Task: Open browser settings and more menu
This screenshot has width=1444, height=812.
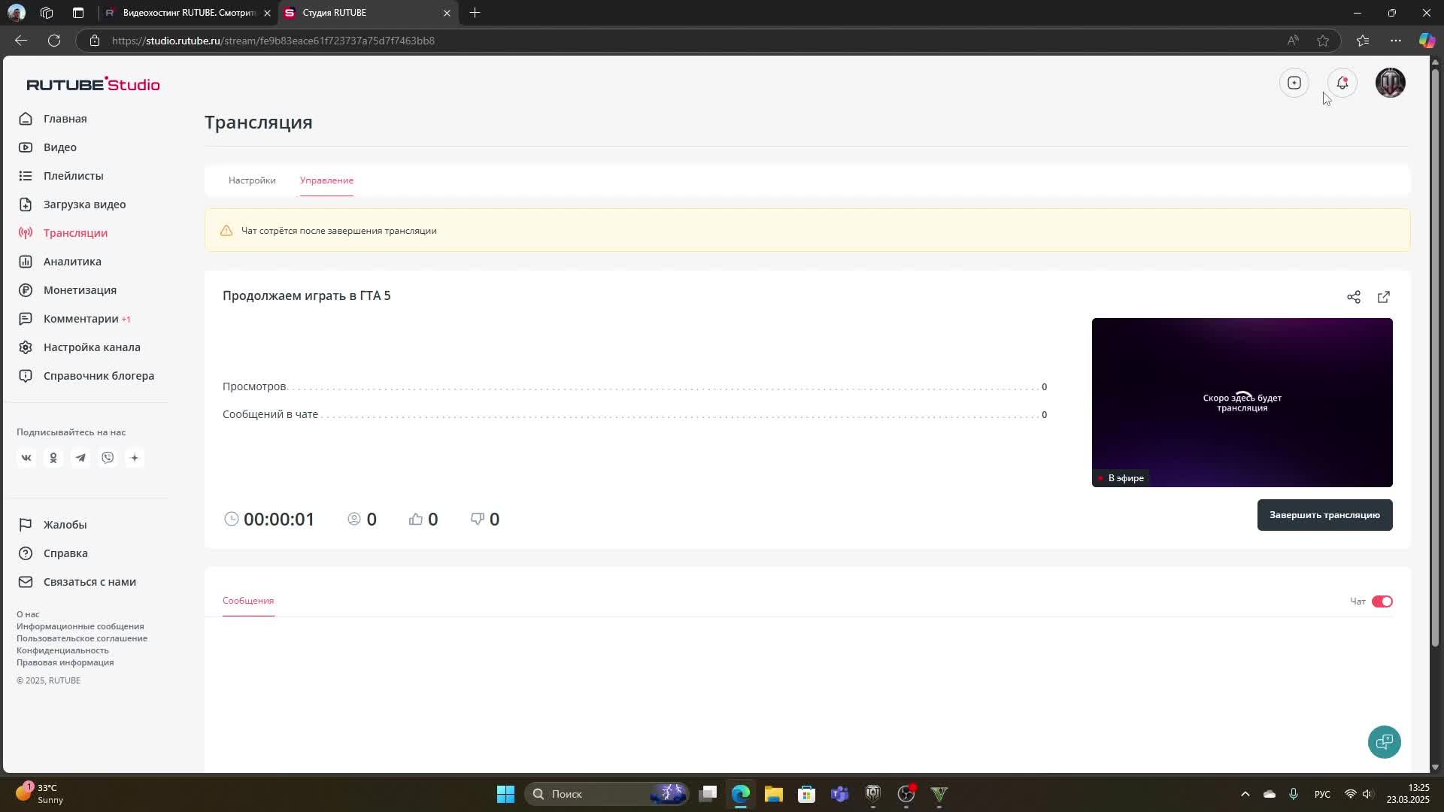Action: click(1396, 41)
